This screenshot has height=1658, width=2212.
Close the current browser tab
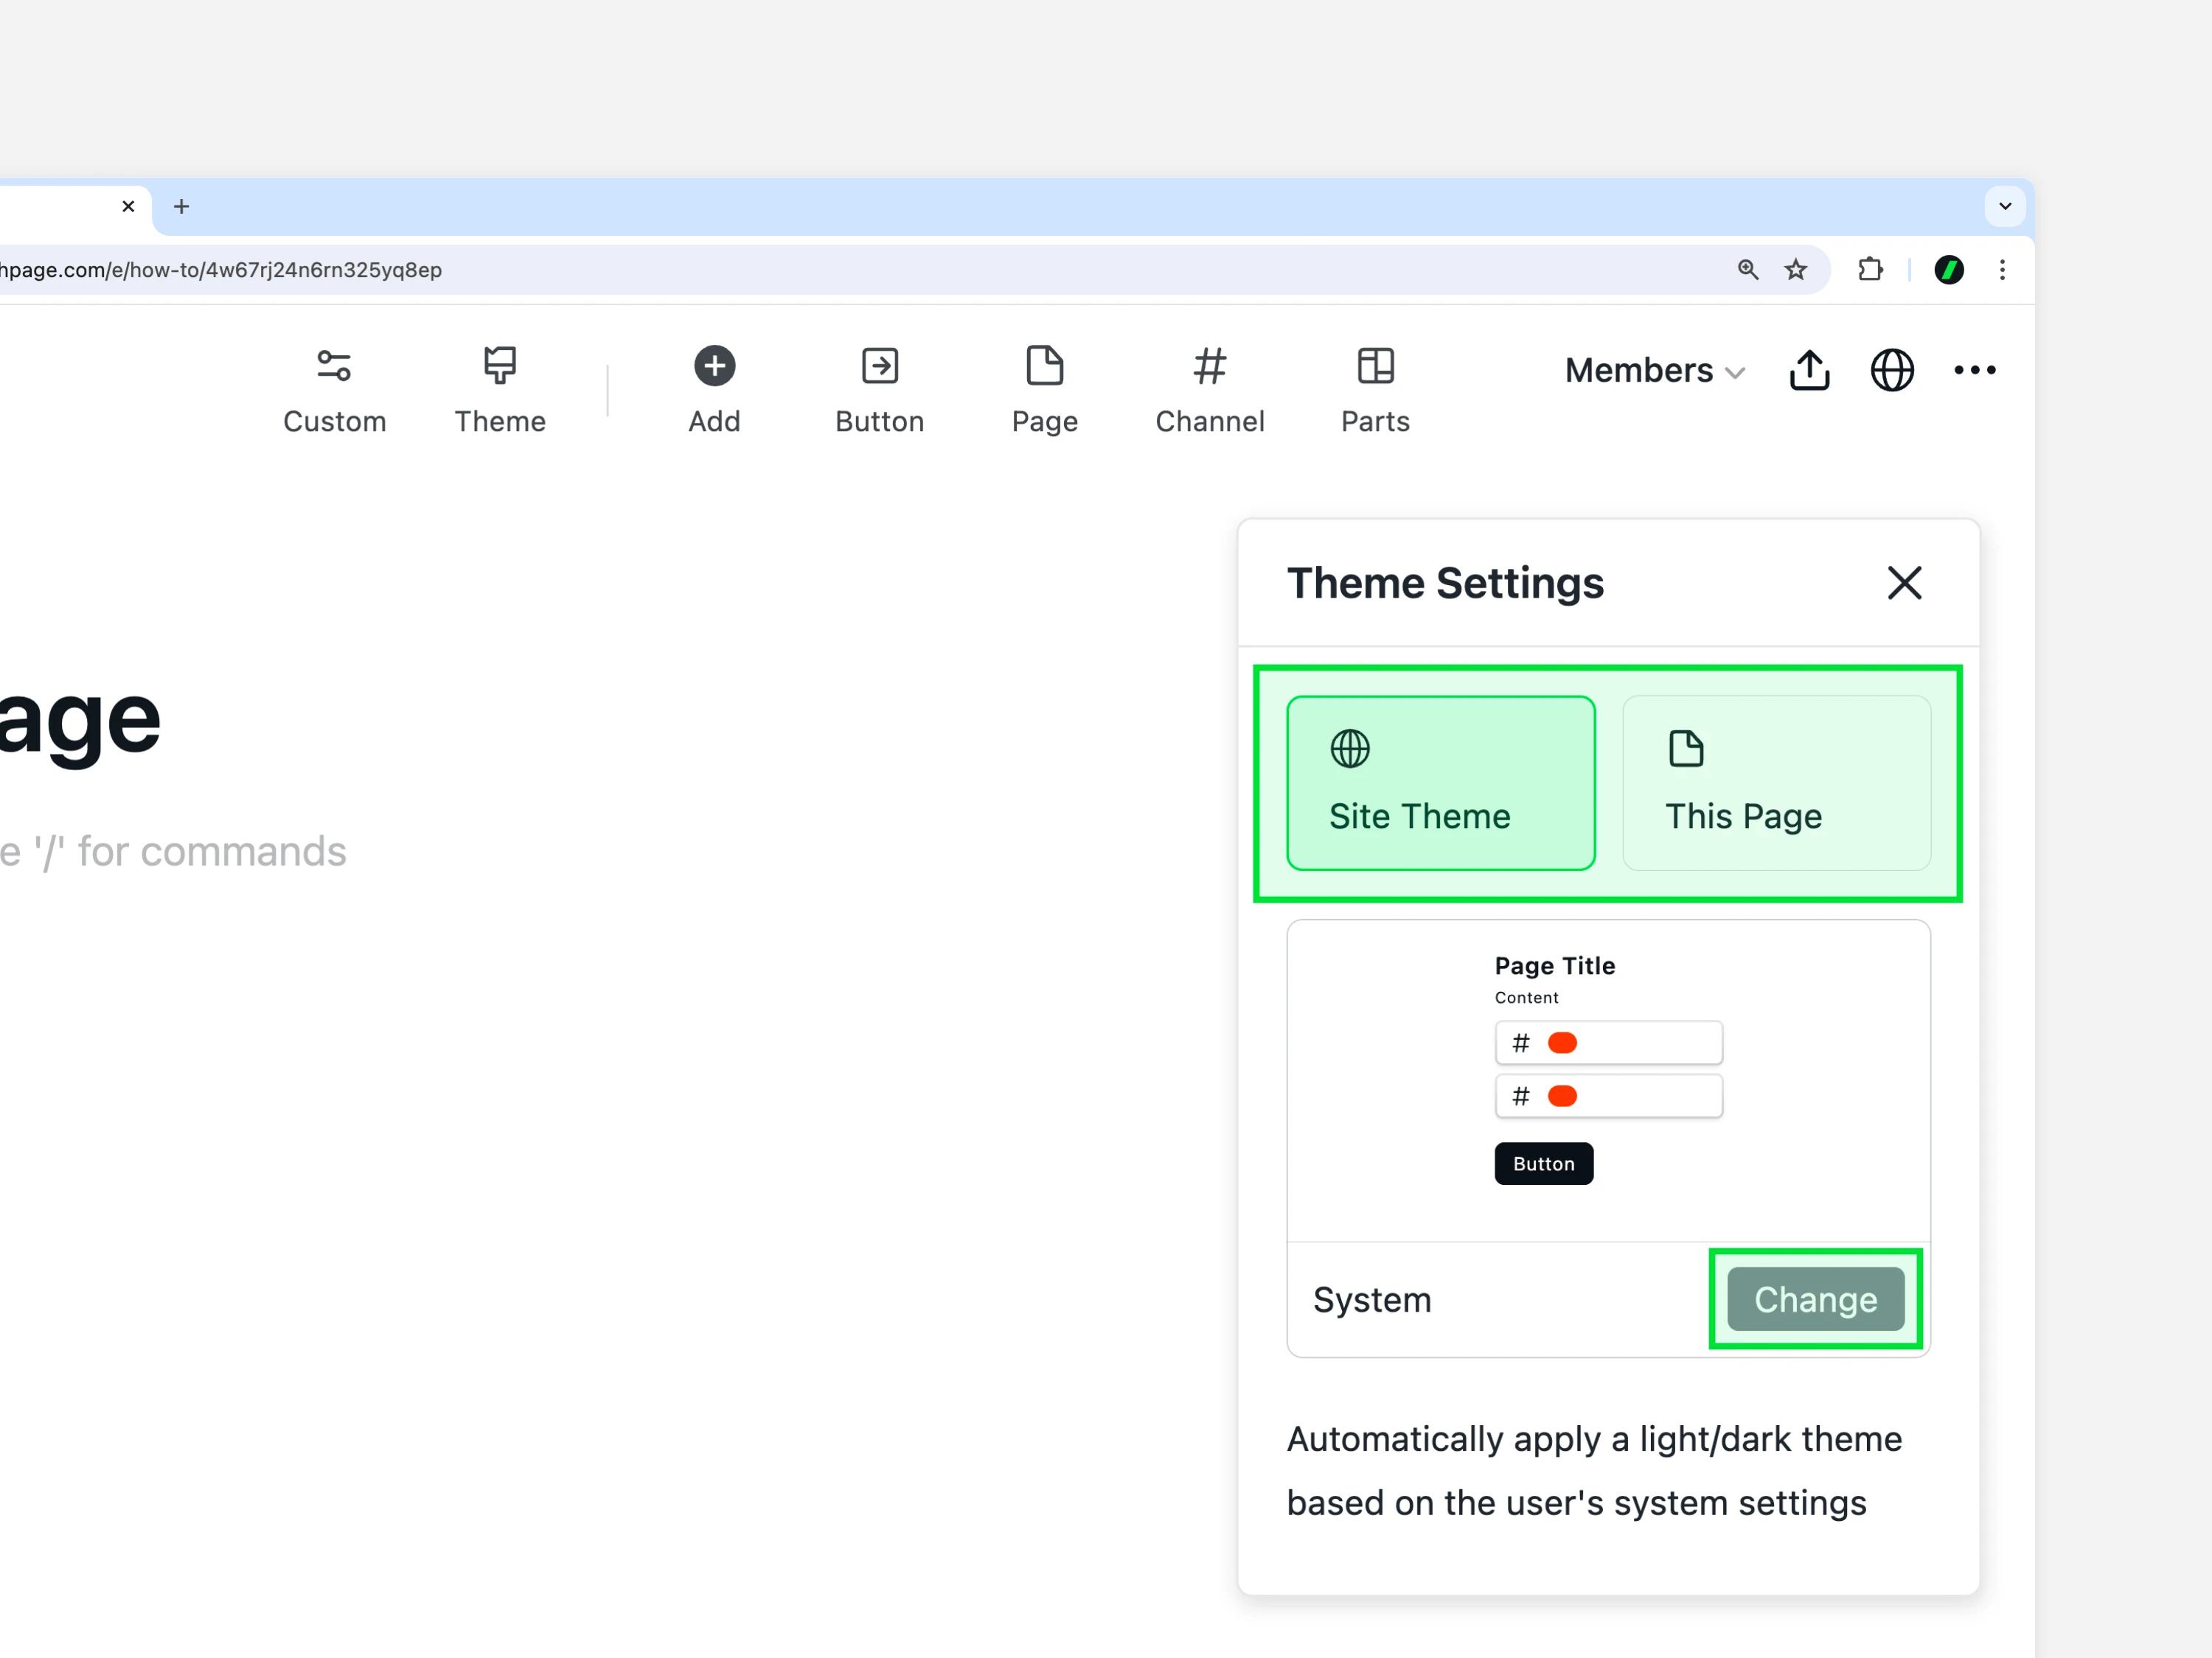coord(128,207)
